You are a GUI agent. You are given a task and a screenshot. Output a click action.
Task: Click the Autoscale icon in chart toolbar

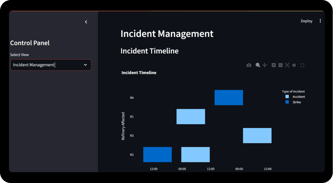[x=287, y=65]
